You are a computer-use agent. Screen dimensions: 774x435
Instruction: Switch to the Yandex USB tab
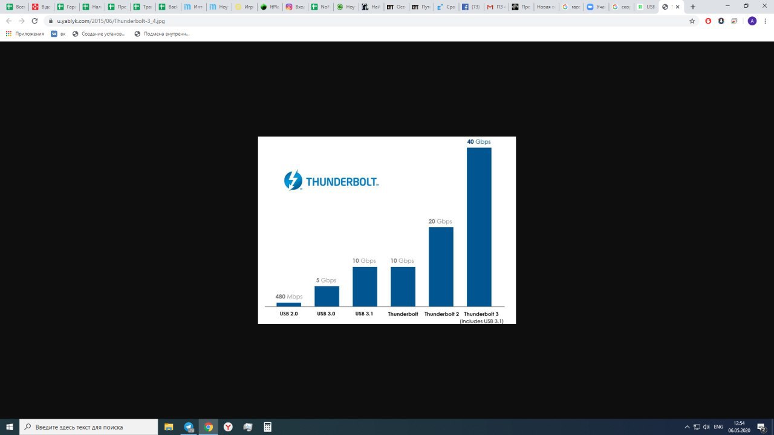pyautogui.click(x=647, y=7)
